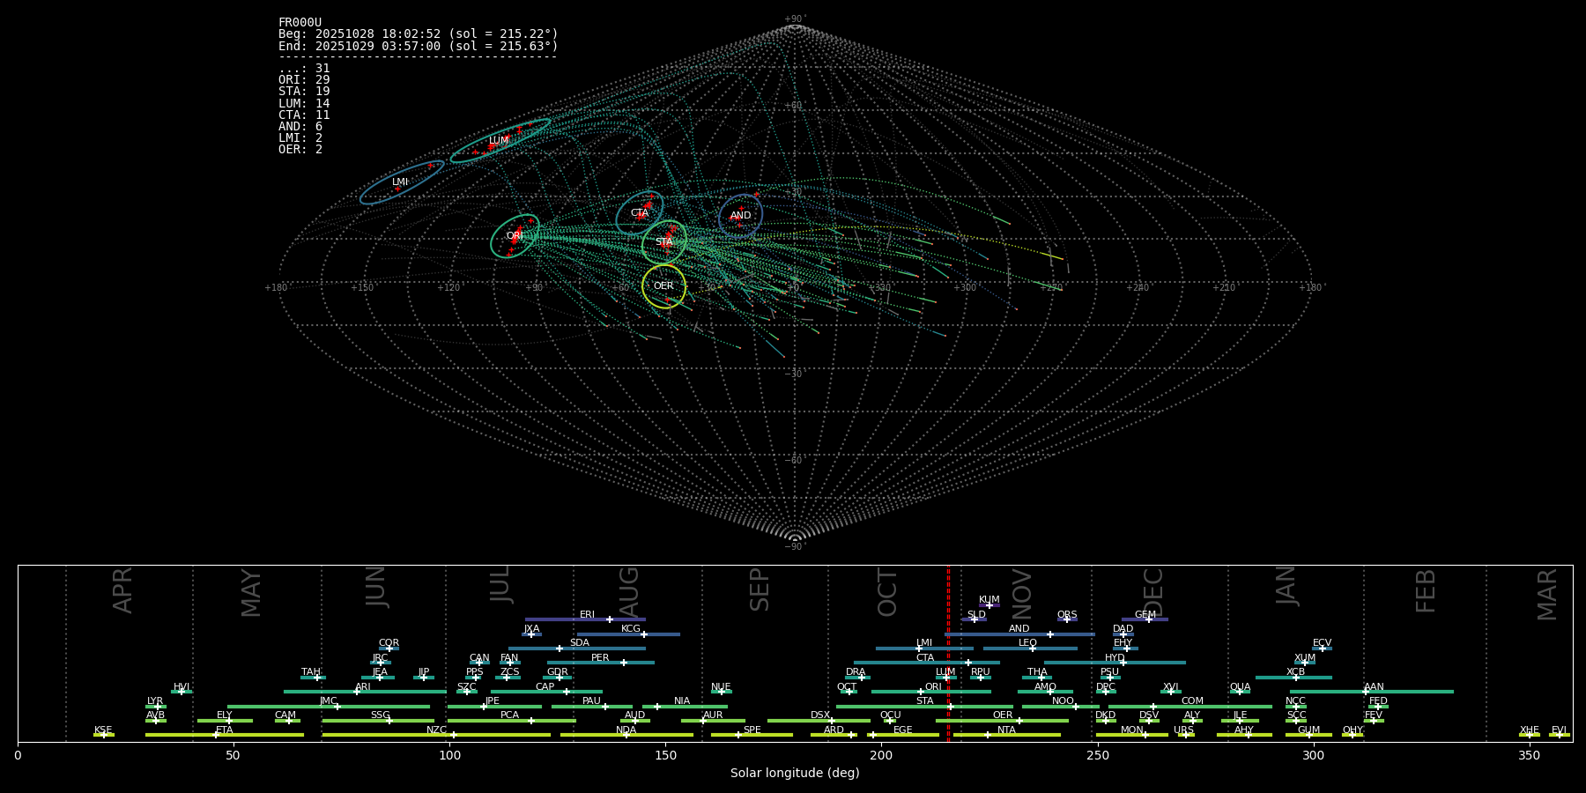Select the 'CTA: 11' count in the legend
The width and height of the screenshot is (1586, 793).
point(304,115)
